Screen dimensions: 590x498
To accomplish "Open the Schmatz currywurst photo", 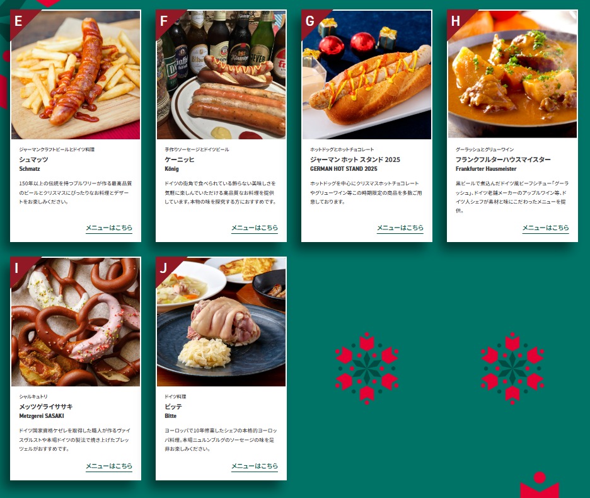I will [76, 75].
